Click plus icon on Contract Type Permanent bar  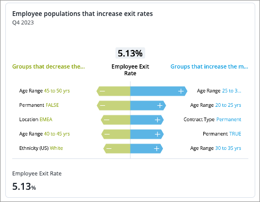point(158,120)
